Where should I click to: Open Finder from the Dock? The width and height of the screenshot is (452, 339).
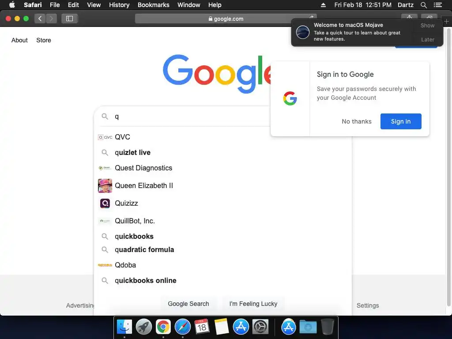coord(124,327)
